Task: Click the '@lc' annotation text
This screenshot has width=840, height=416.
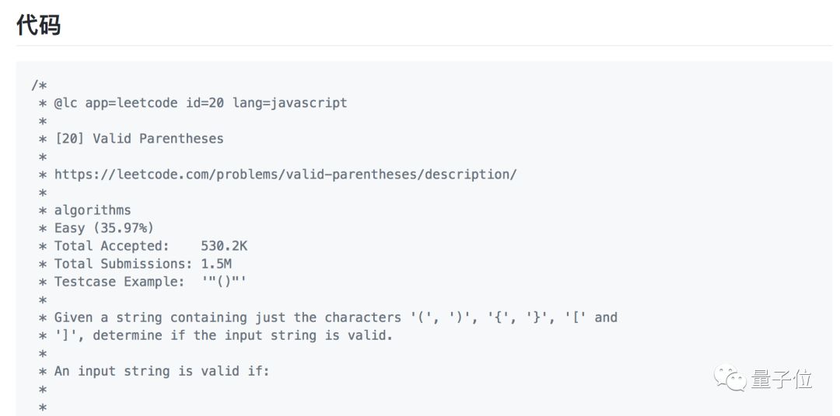Action: pos(65,102)
